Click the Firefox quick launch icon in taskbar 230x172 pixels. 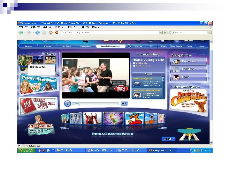(44, 150)
